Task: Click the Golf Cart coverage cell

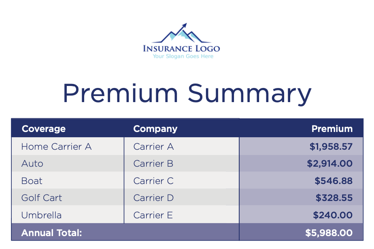Action: coord(42,198)
